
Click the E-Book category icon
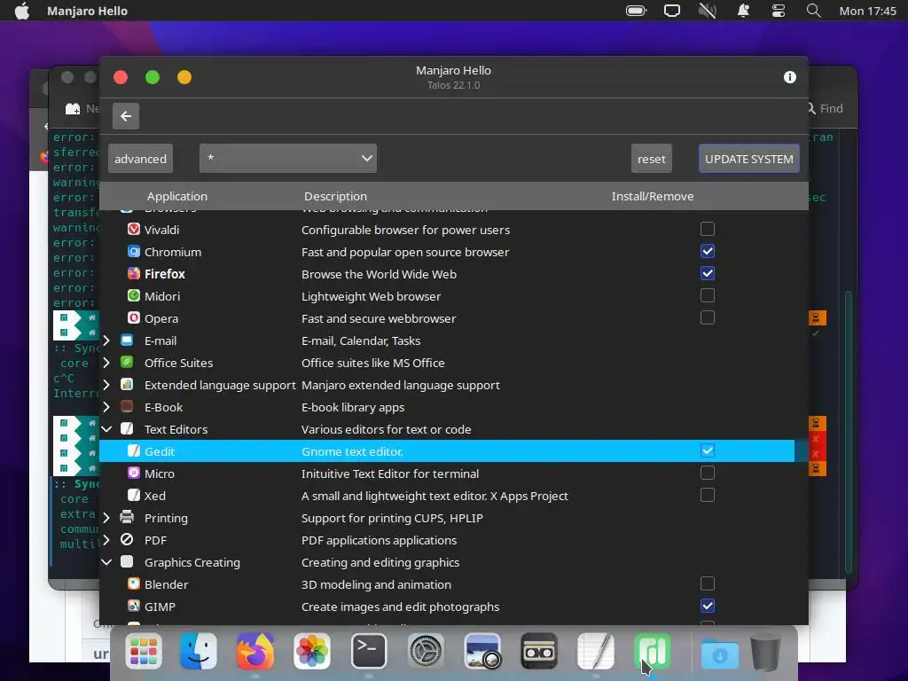click(127, 407)
